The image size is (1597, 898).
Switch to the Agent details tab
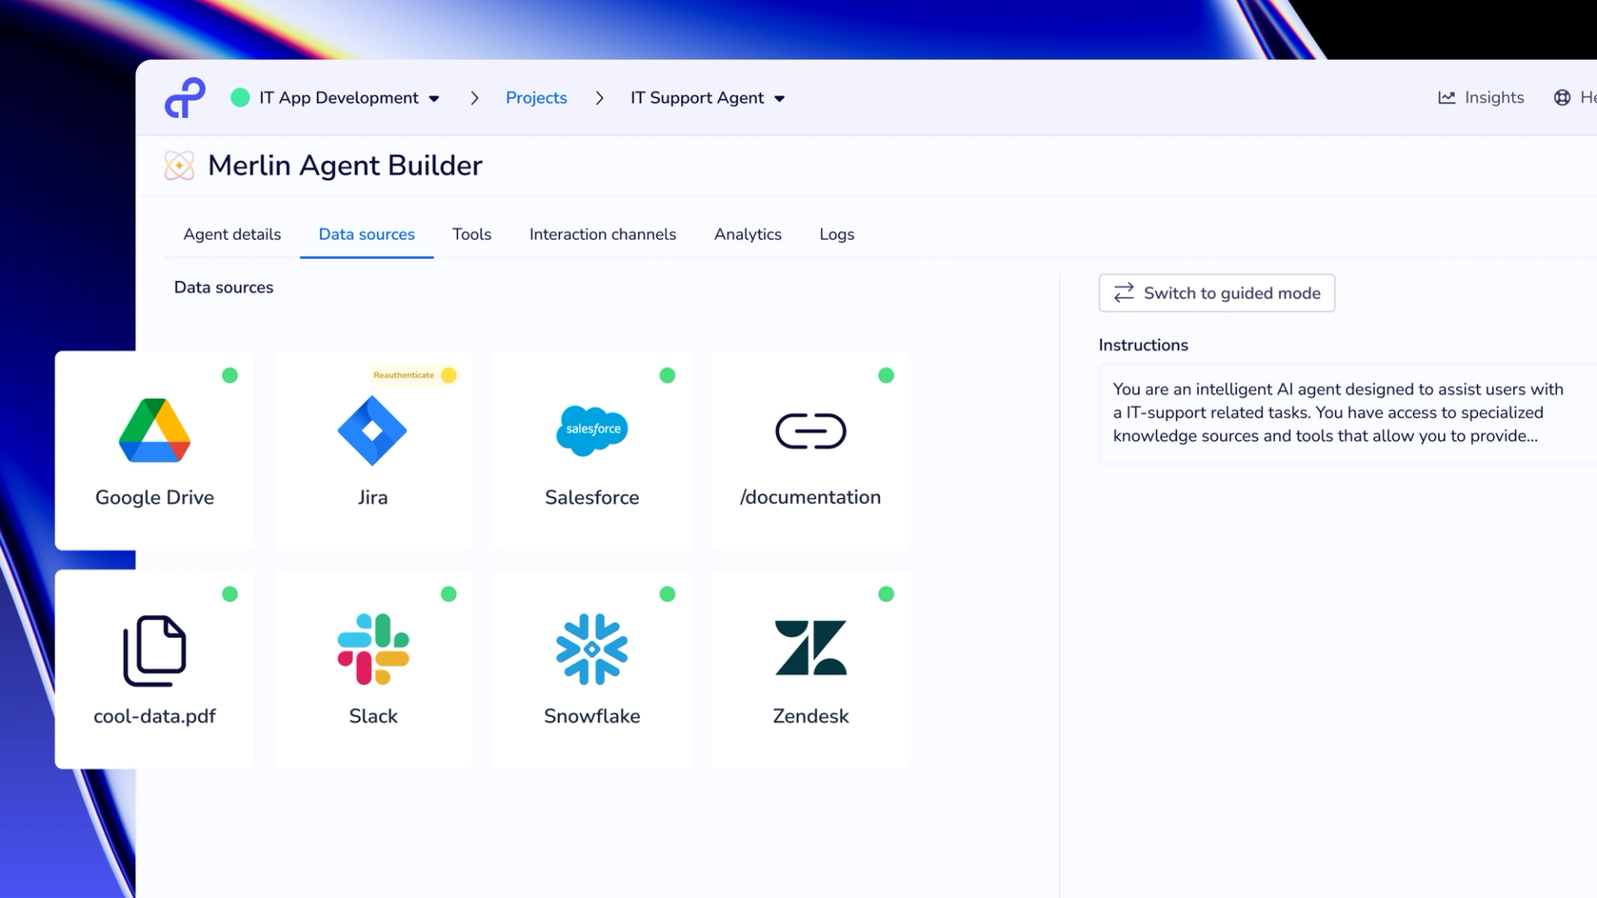click(x=232, y=234)
